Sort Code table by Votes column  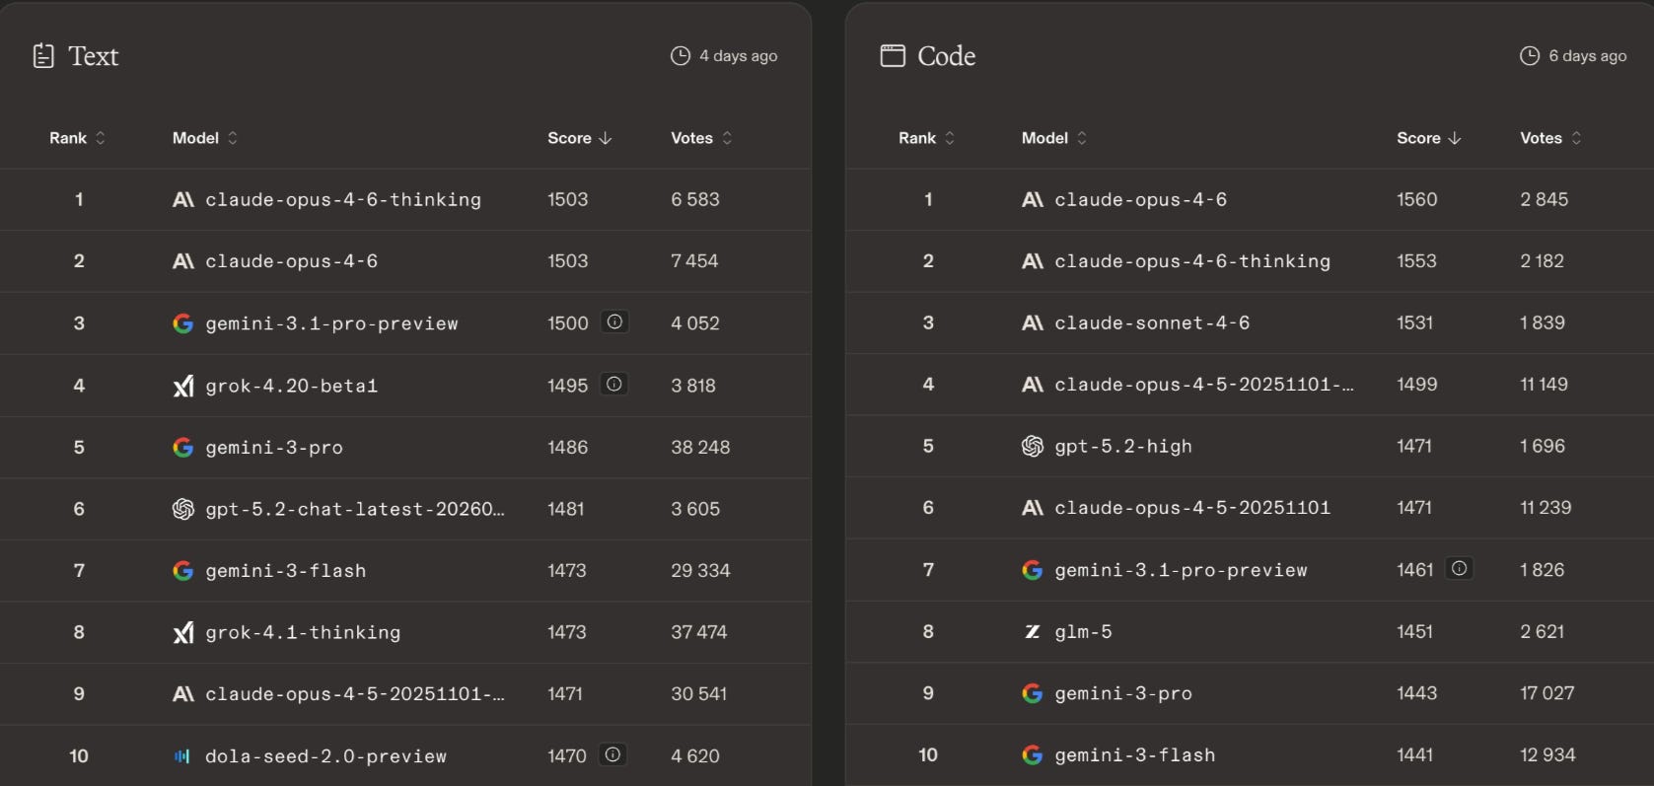pos(1550,138)
